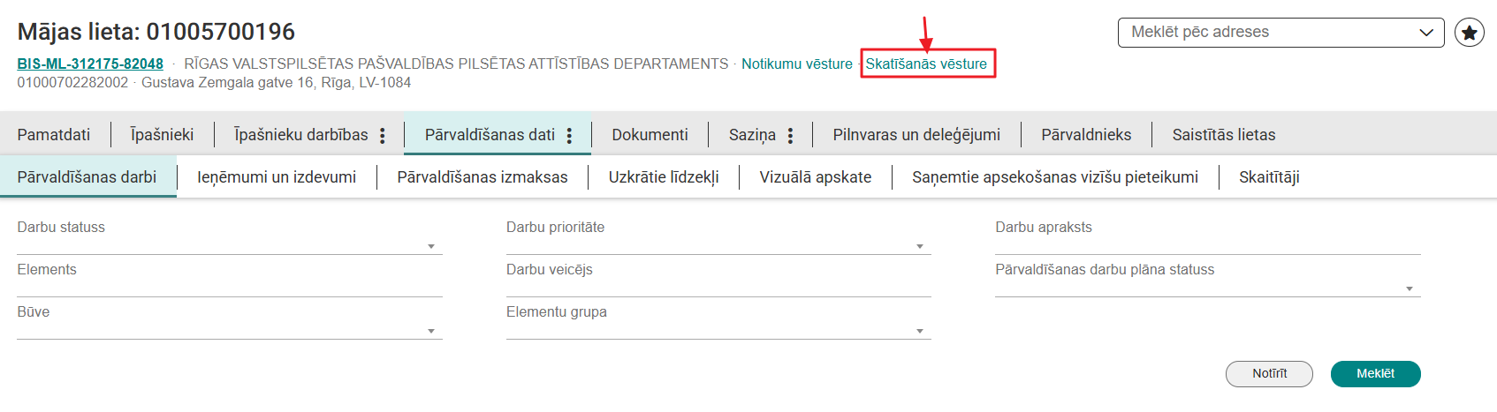Focus the Darbu veicējs input field

[x=718, y=288]
